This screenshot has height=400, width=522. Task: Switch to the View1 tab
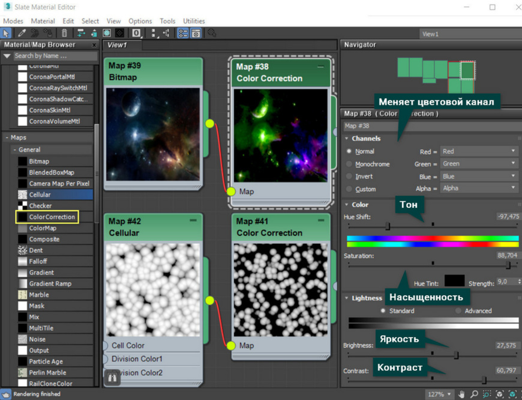point(117,45)
